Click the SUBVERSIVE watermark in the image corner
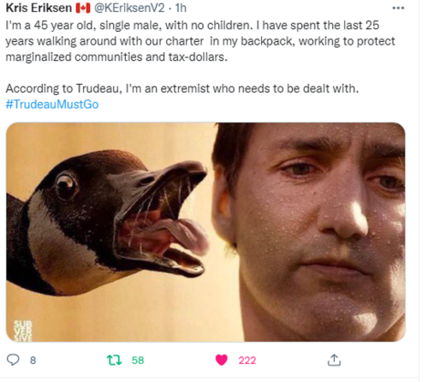 (23, 331)
